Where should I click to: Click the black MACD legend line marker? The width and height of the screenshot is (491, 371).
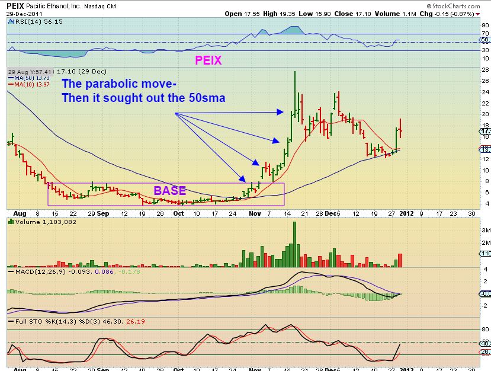(x=11, y=271)
